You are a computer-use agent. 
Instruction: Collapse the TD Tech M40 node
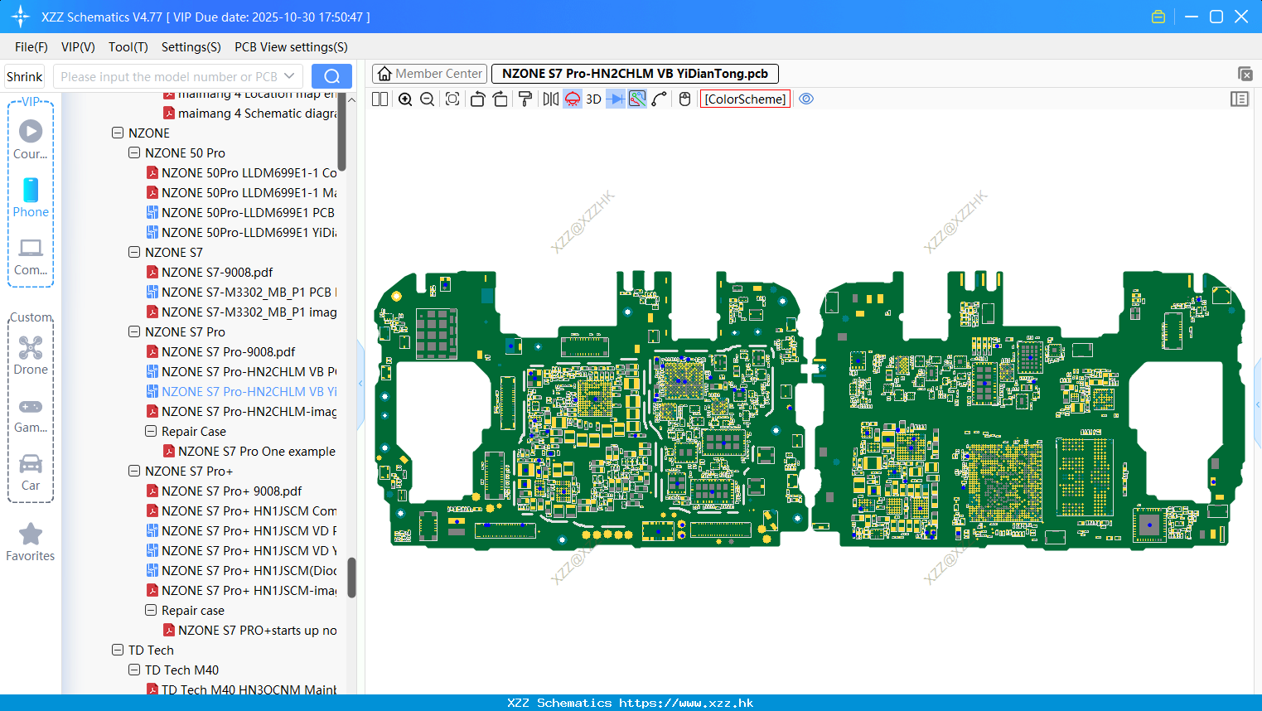click(x=134, y=670)
